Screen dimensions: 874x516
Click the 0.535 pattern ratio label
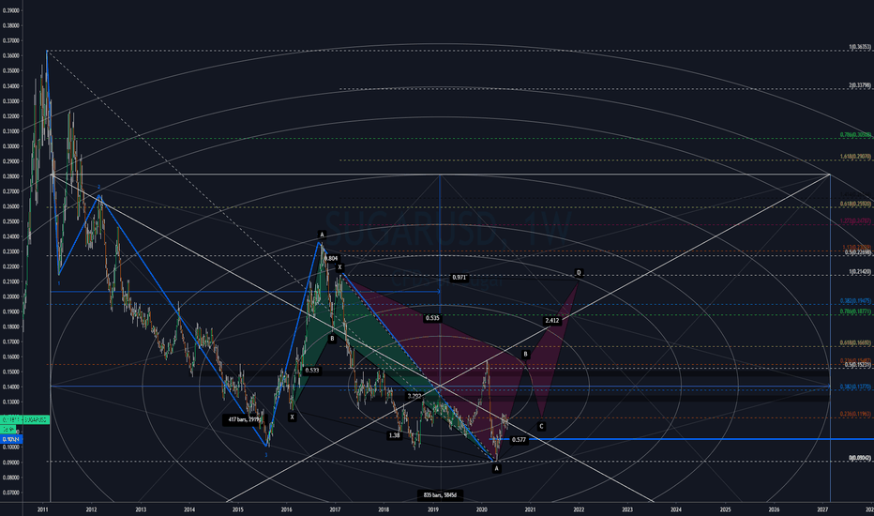[x=432, y=319]
